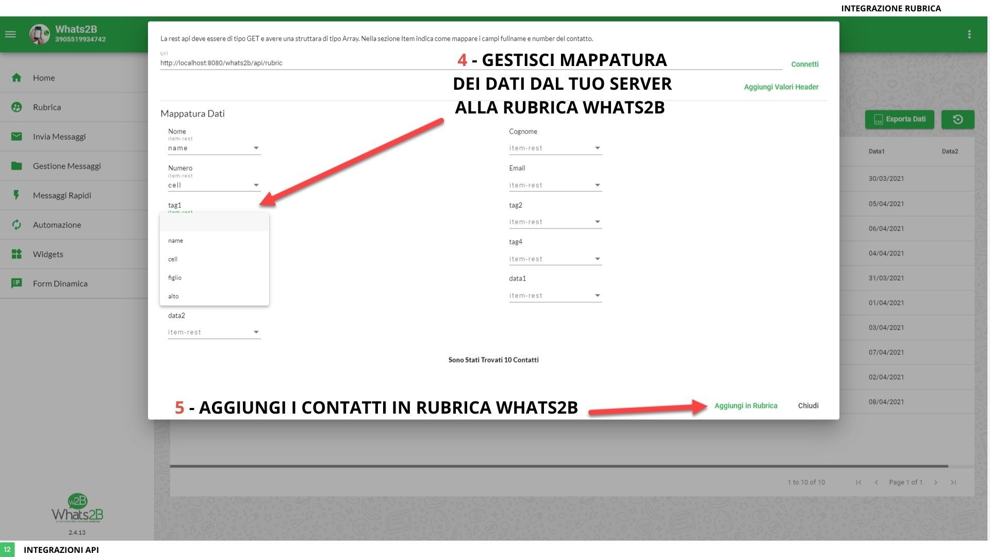Open Gestione Messaggi in the sidebar
The height and width of the screenshot is (557, 990).
74,166
